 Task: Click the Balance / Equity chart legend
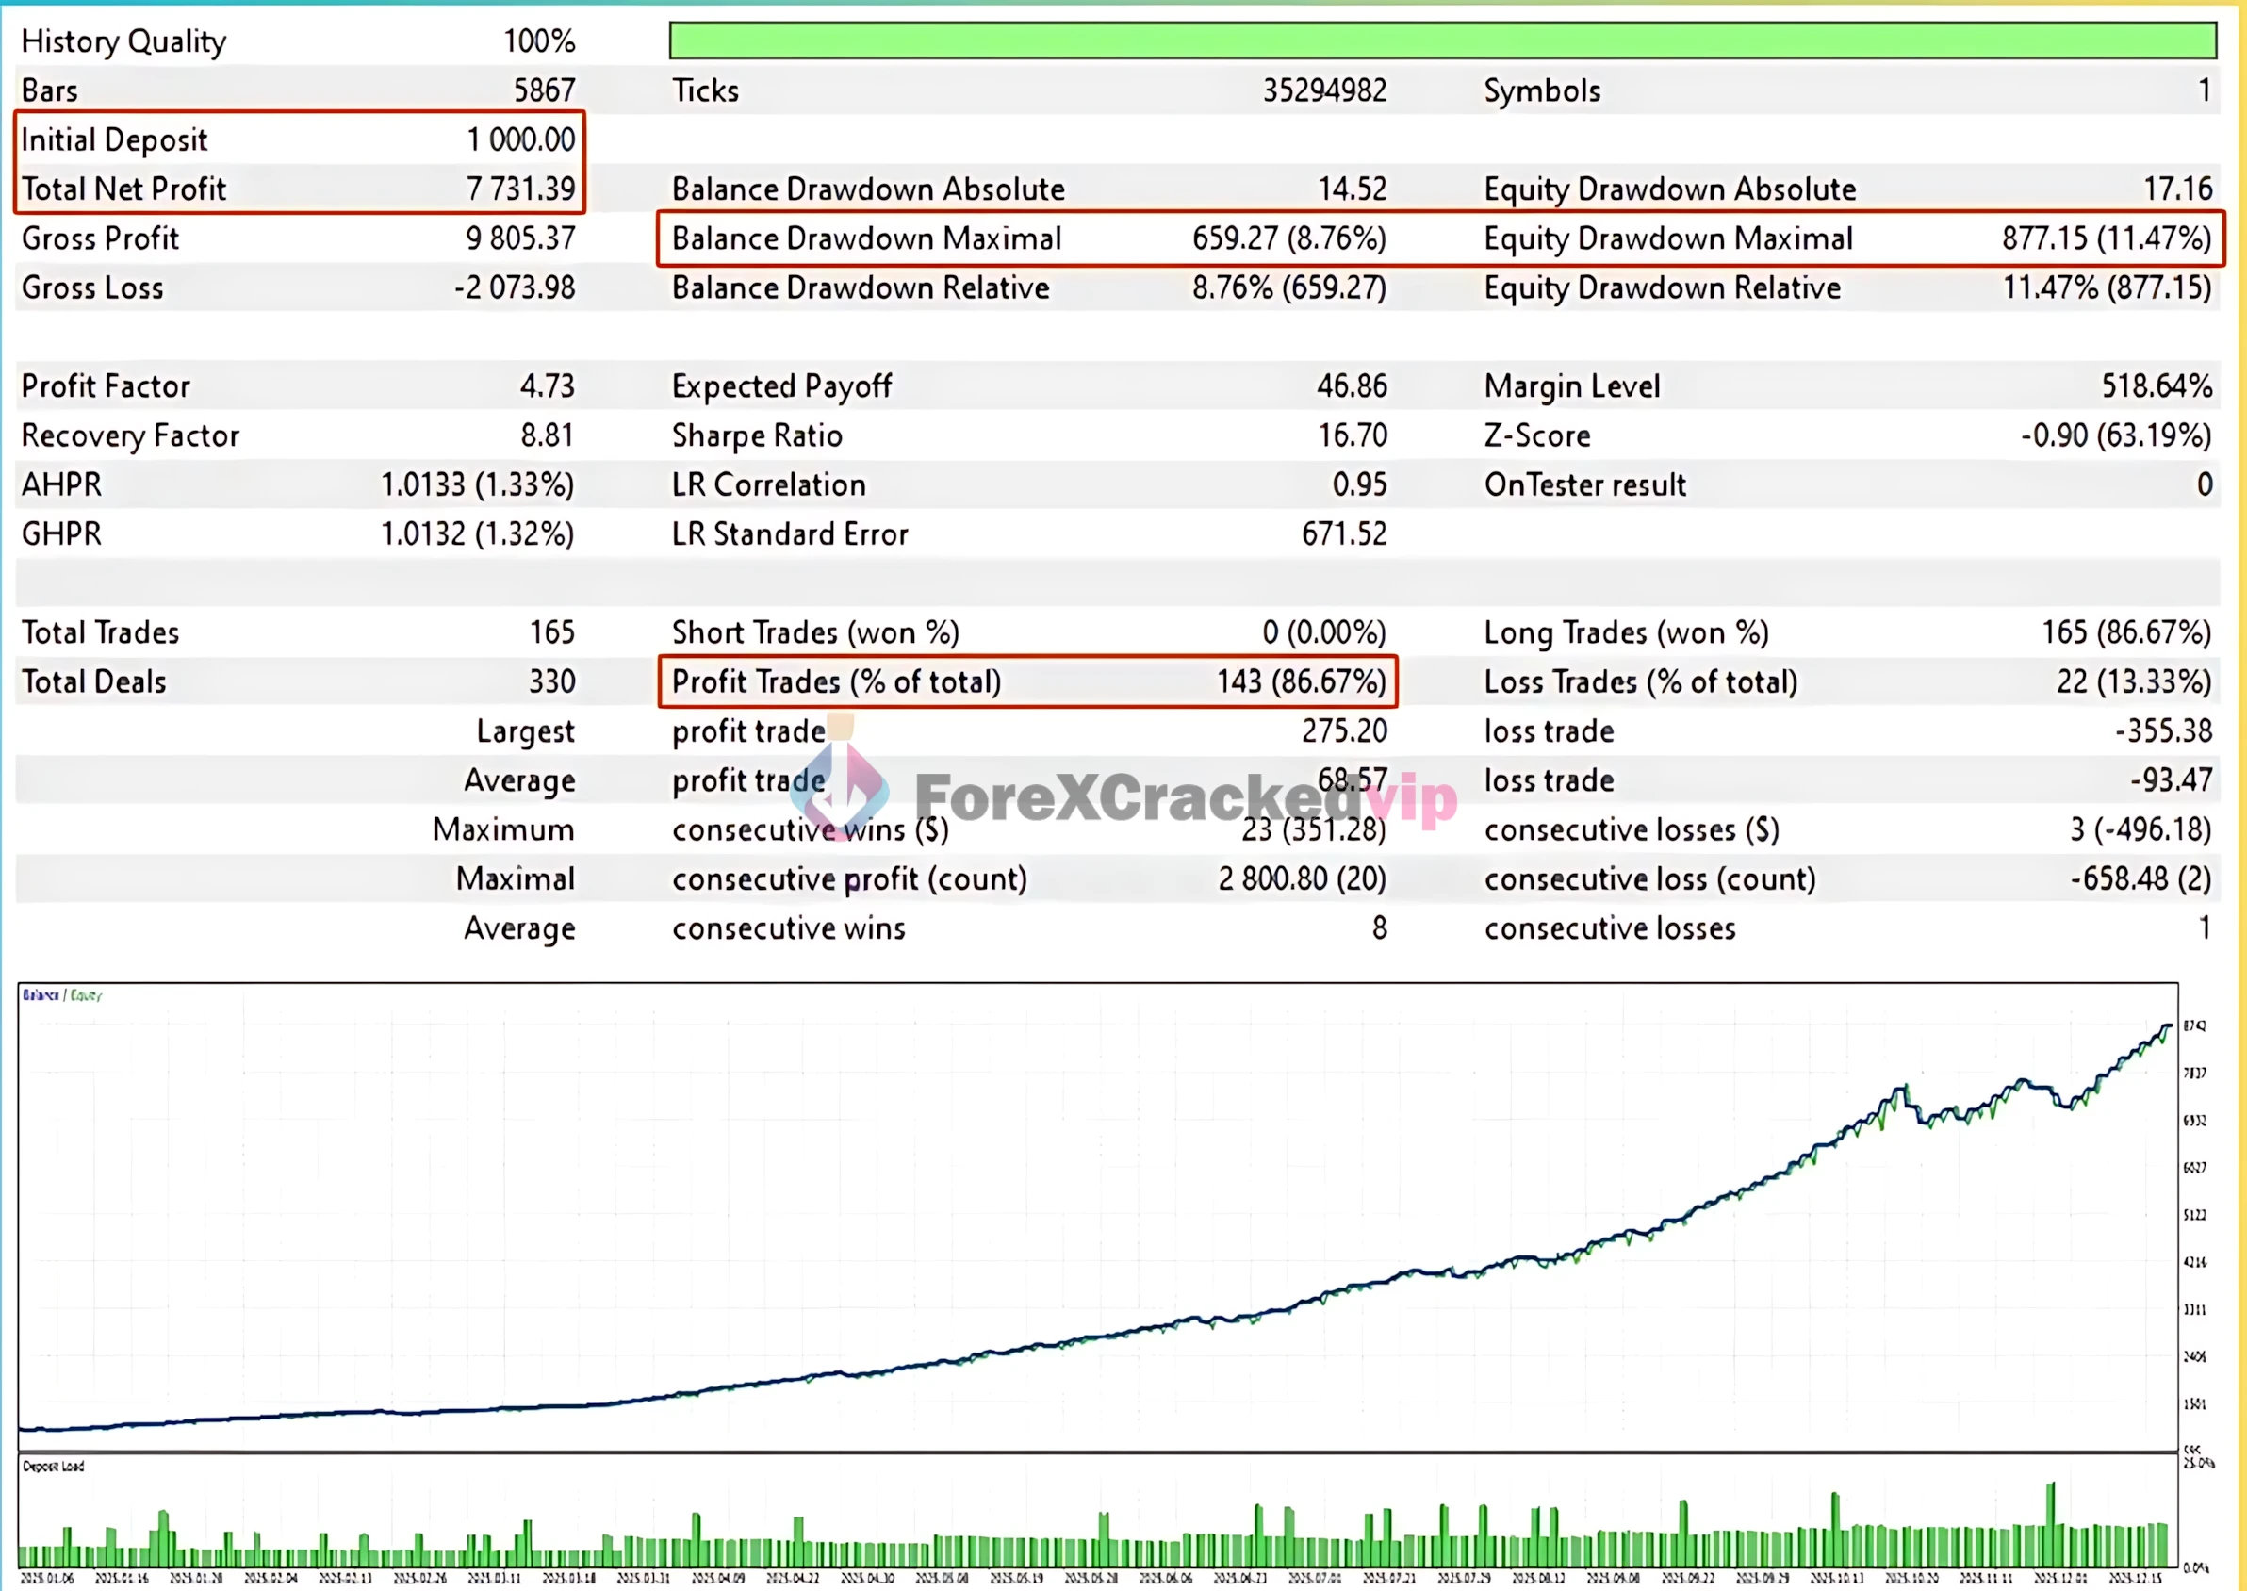[x=61, y=995]
